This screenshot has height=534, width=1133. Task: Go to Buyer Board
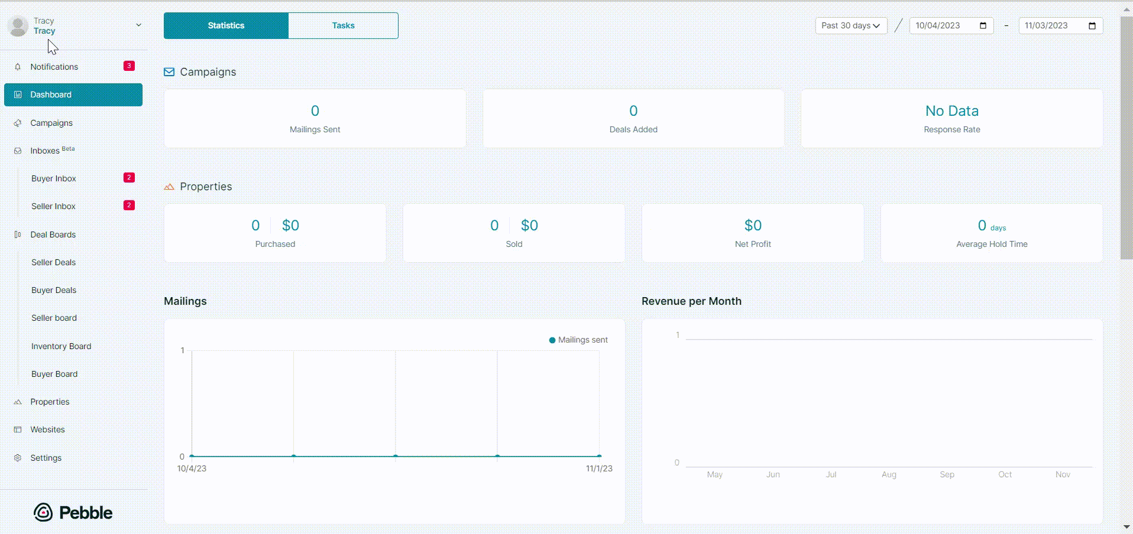(x=54, y=374)
